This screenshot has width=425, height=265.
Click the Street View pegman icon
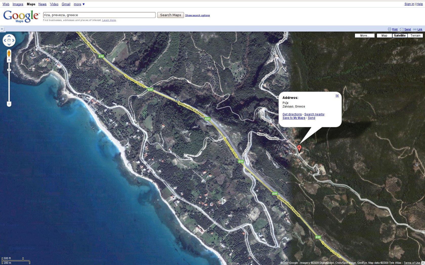(9, 54)
